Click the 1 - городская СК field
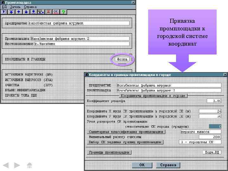Screen dimensions: 228x171 [x=200, y=142]
